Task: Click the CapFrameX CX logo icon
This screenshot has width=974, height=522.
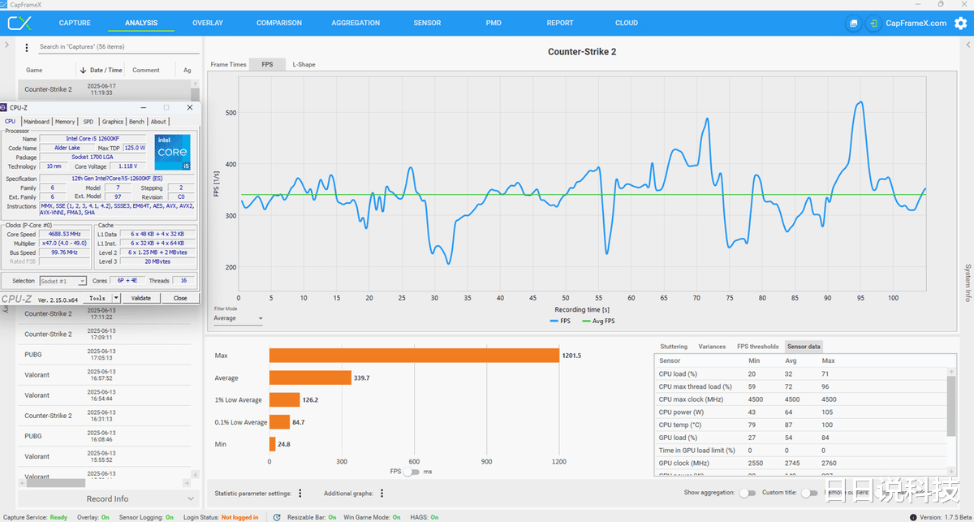Action: [19, 24]
